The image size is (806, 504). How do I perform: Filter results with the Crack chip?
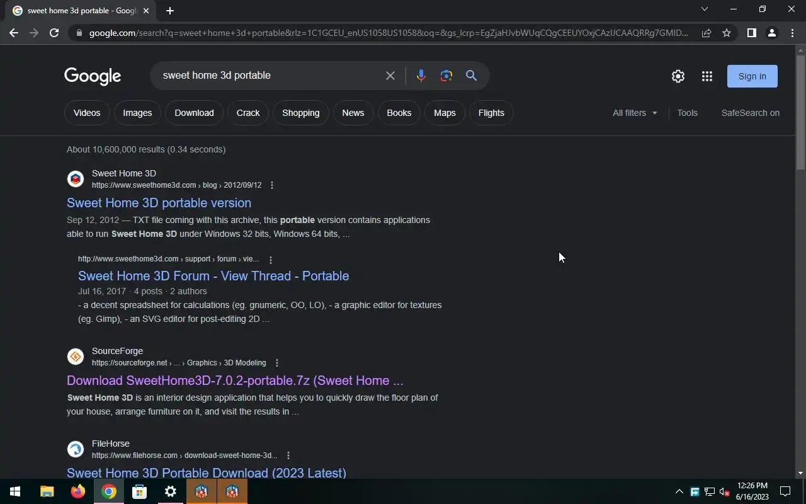pos(248,113)
